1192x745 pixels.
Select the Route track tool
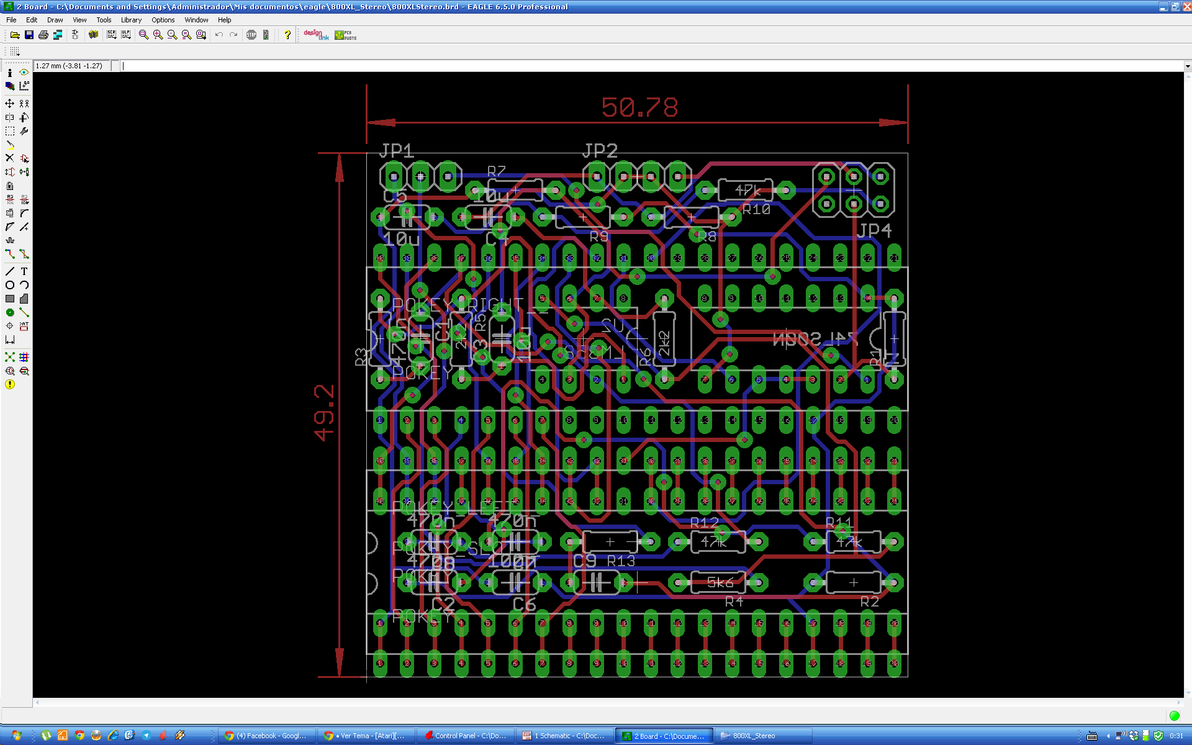tap(10, 254)
